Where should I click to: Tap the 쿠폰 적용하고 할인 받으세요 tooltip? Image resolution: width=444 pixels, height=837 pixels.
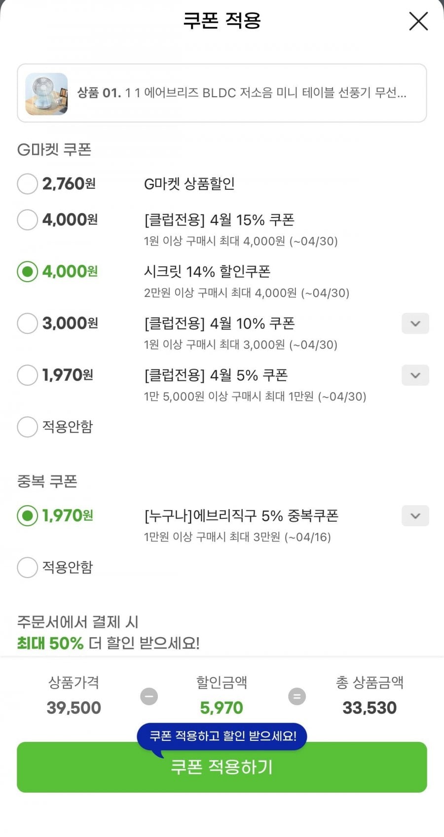coord(222,736)
